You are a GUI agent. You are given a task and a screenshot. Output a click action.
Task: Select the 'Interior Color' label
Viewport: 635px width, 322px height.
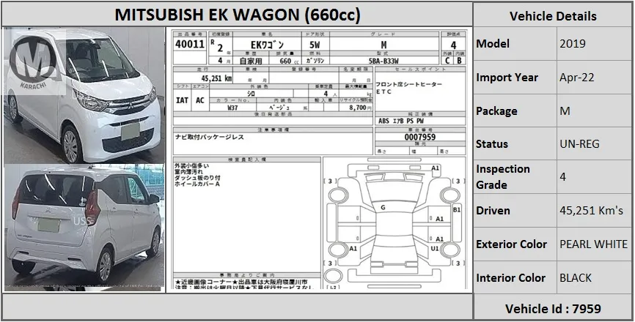(510, 277)
